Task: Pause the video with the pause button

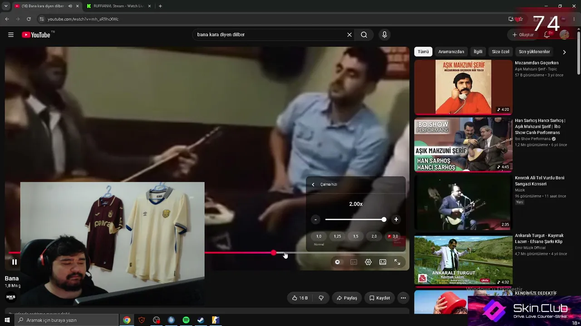Action: click(15, 262)
